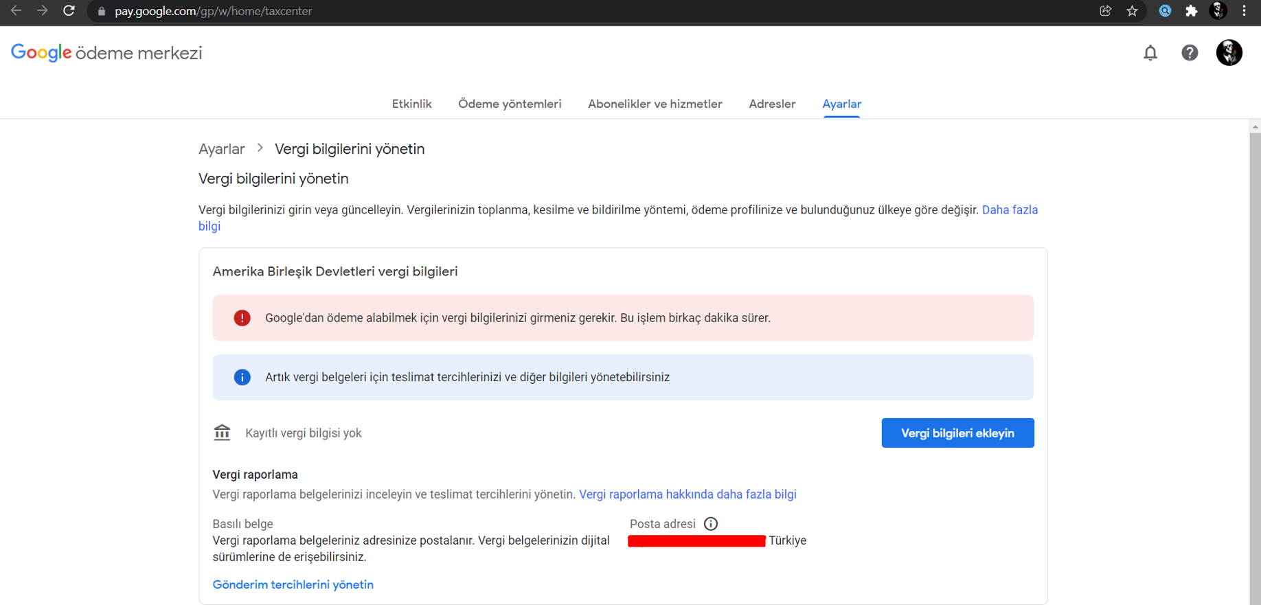
Task: Bookmark this page with the star icon
Action: pos(1132,11)
